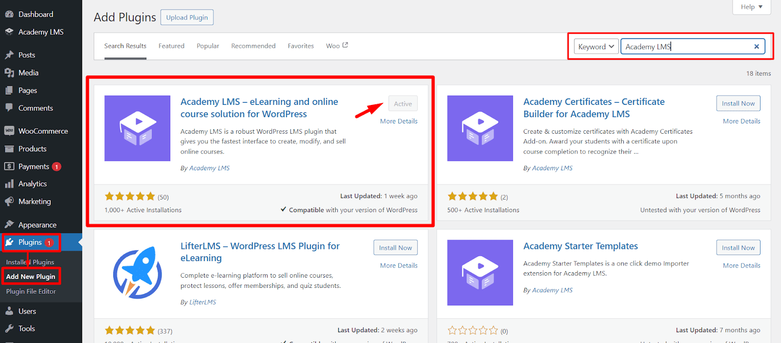The height and width of the screenshot is (343, 781).
Task: Open Plugin File Editor in submenu
Action: coord(31,291)
